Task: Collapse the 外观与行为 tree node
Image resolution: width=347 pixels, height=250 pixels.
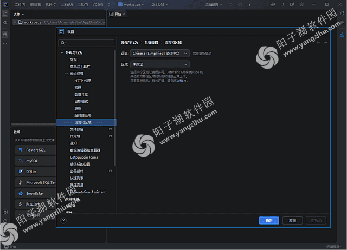Action: tap(62, 53)
